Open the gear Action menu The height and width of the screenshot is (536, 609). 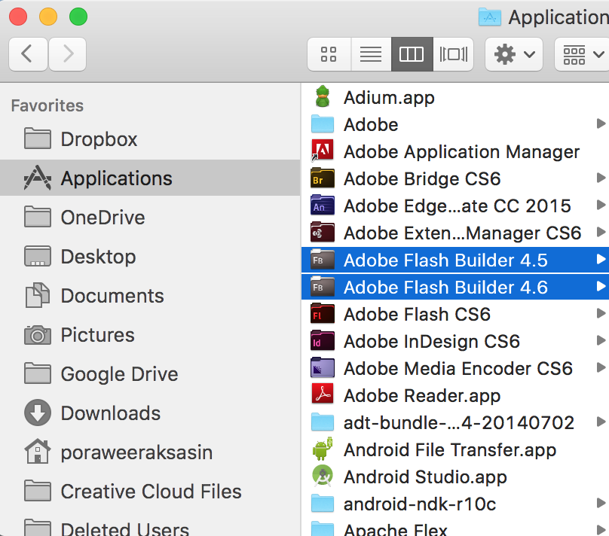point(514,54)
